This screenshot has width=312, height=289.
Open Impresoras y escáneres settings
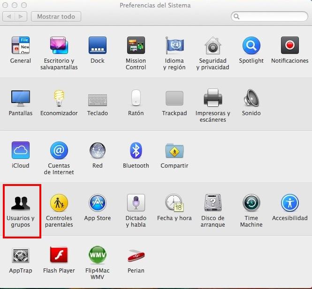[213, 98]
